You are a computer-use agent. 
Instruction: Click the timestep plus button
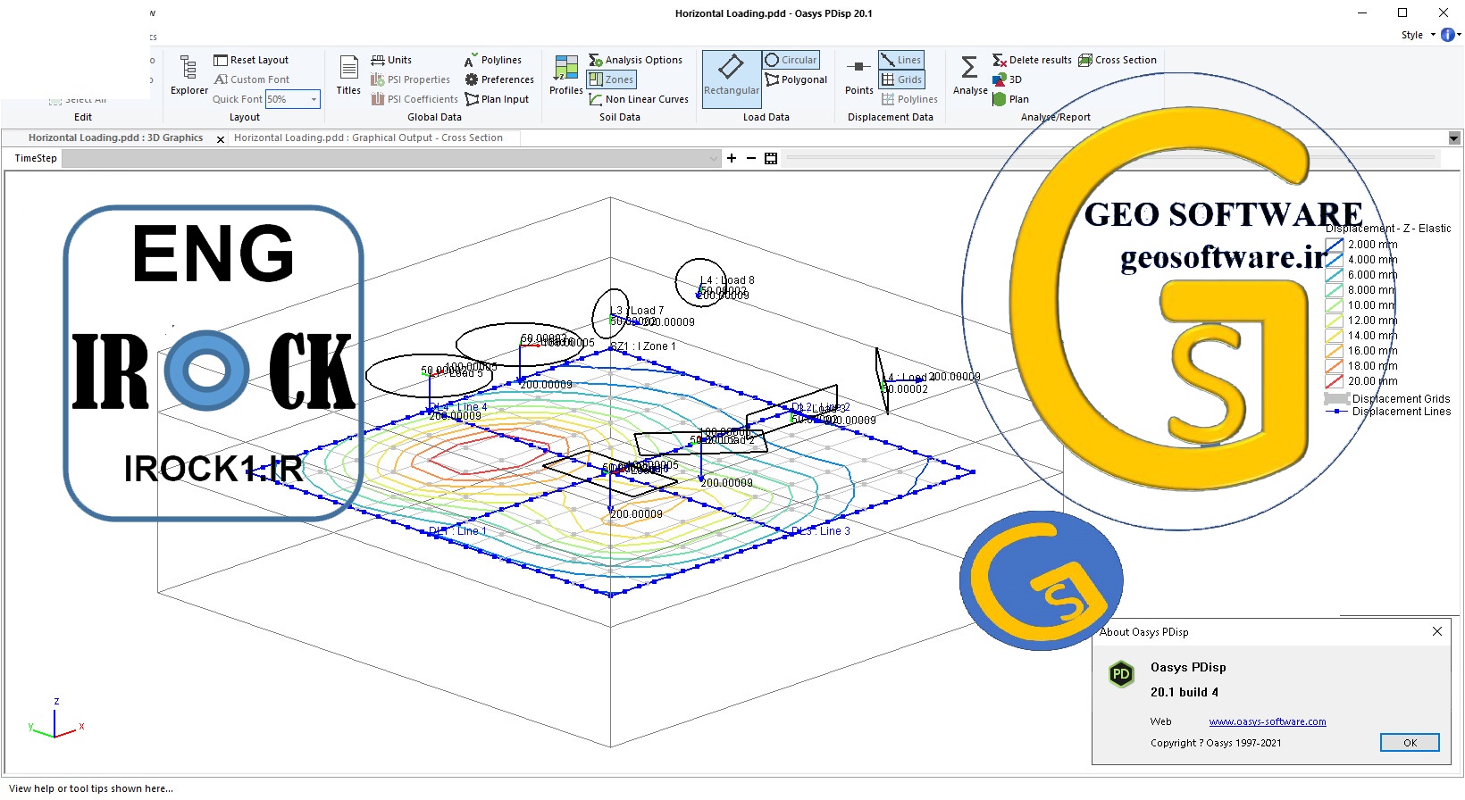pos(732,158)
